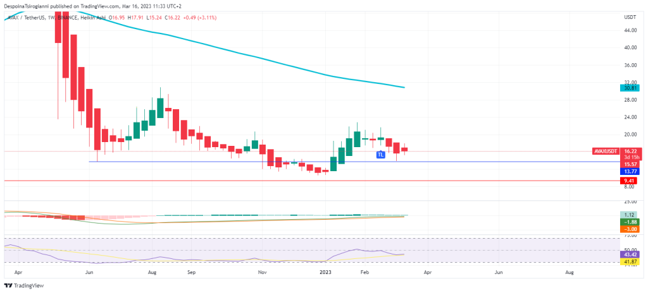This screenshot has height=293, width=648.
Task: Click the AVAXUSDT symbol label tag
Action: point(606,152)
